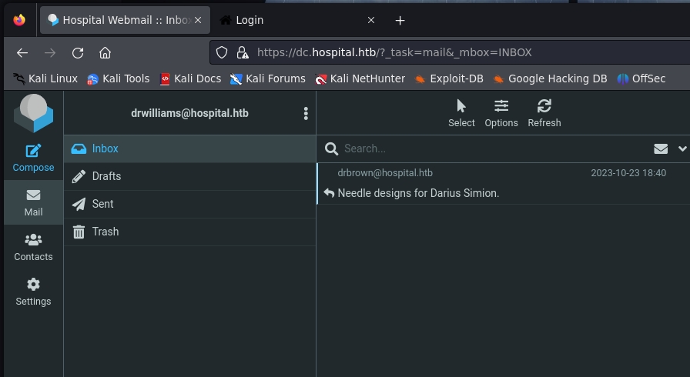The width and height of the screenshot is (690, 377).
Task: Reload the page with the browser reload button
Action: pos(78,52)
